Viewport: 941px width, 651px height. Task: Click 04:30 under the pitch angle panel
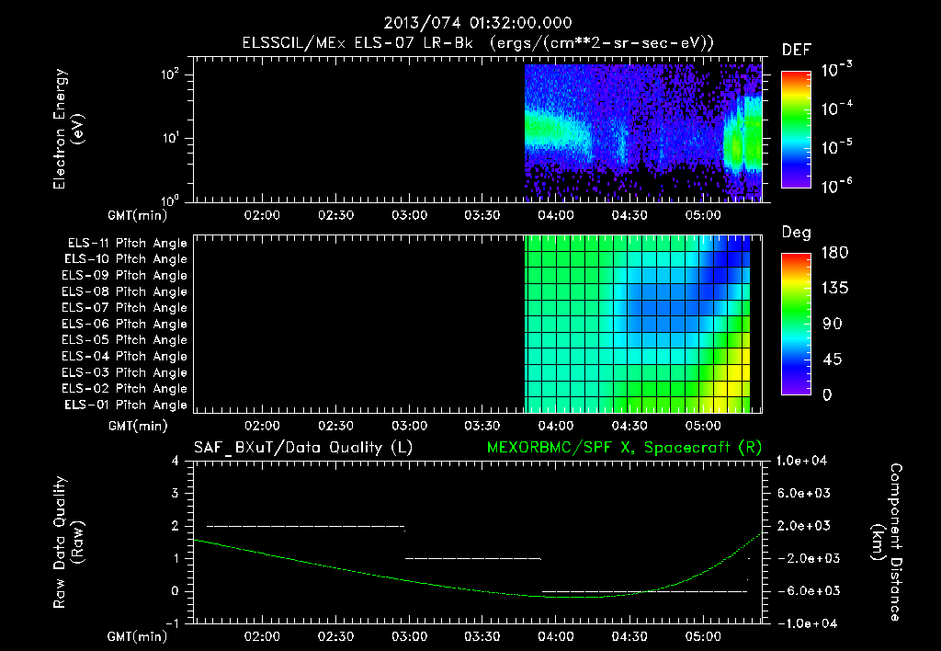tap(629, 426)
